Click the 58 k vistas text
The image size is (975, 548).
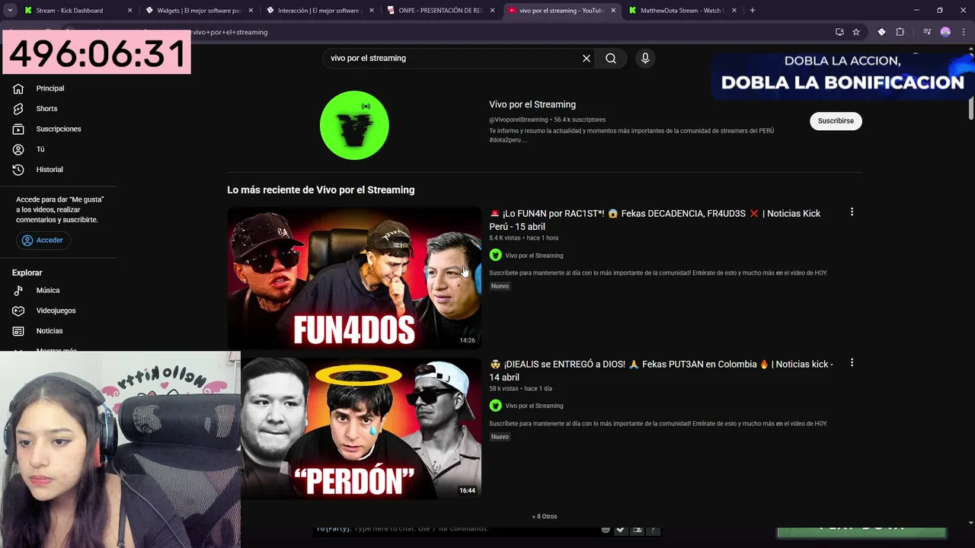point(503,389)
